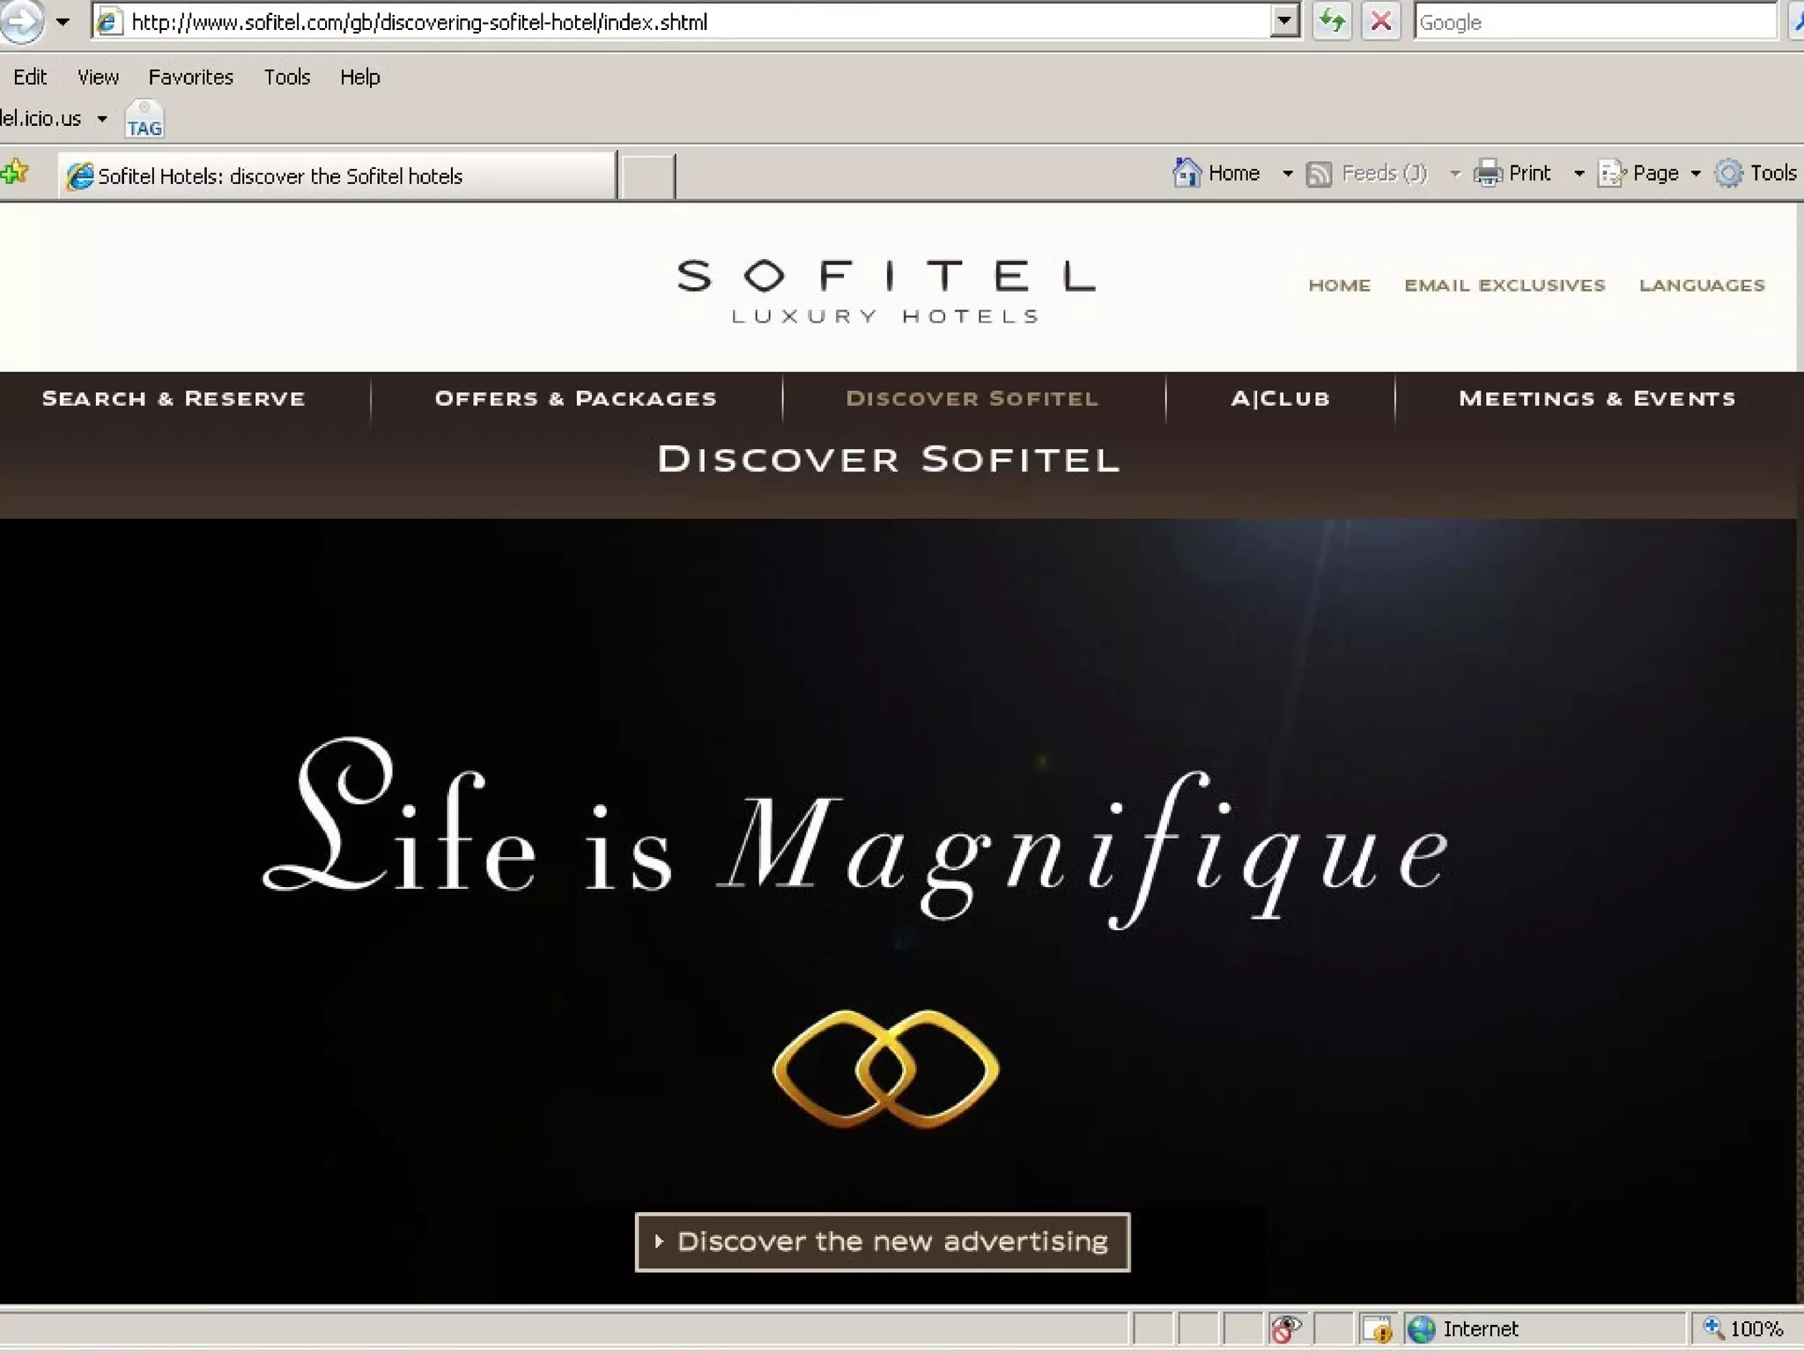Open the del.icio.us toolbar dropdown
Viewport: 1804px width, 1353px height.
pos(102,119)
